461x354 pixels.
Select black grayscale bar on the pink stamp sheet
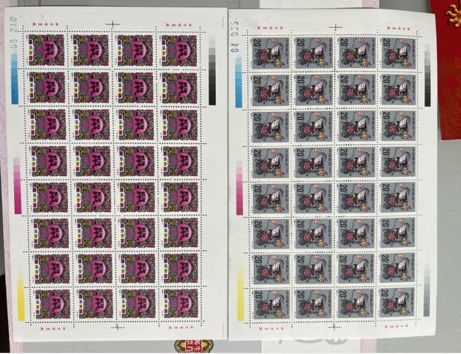pos(212,70)
